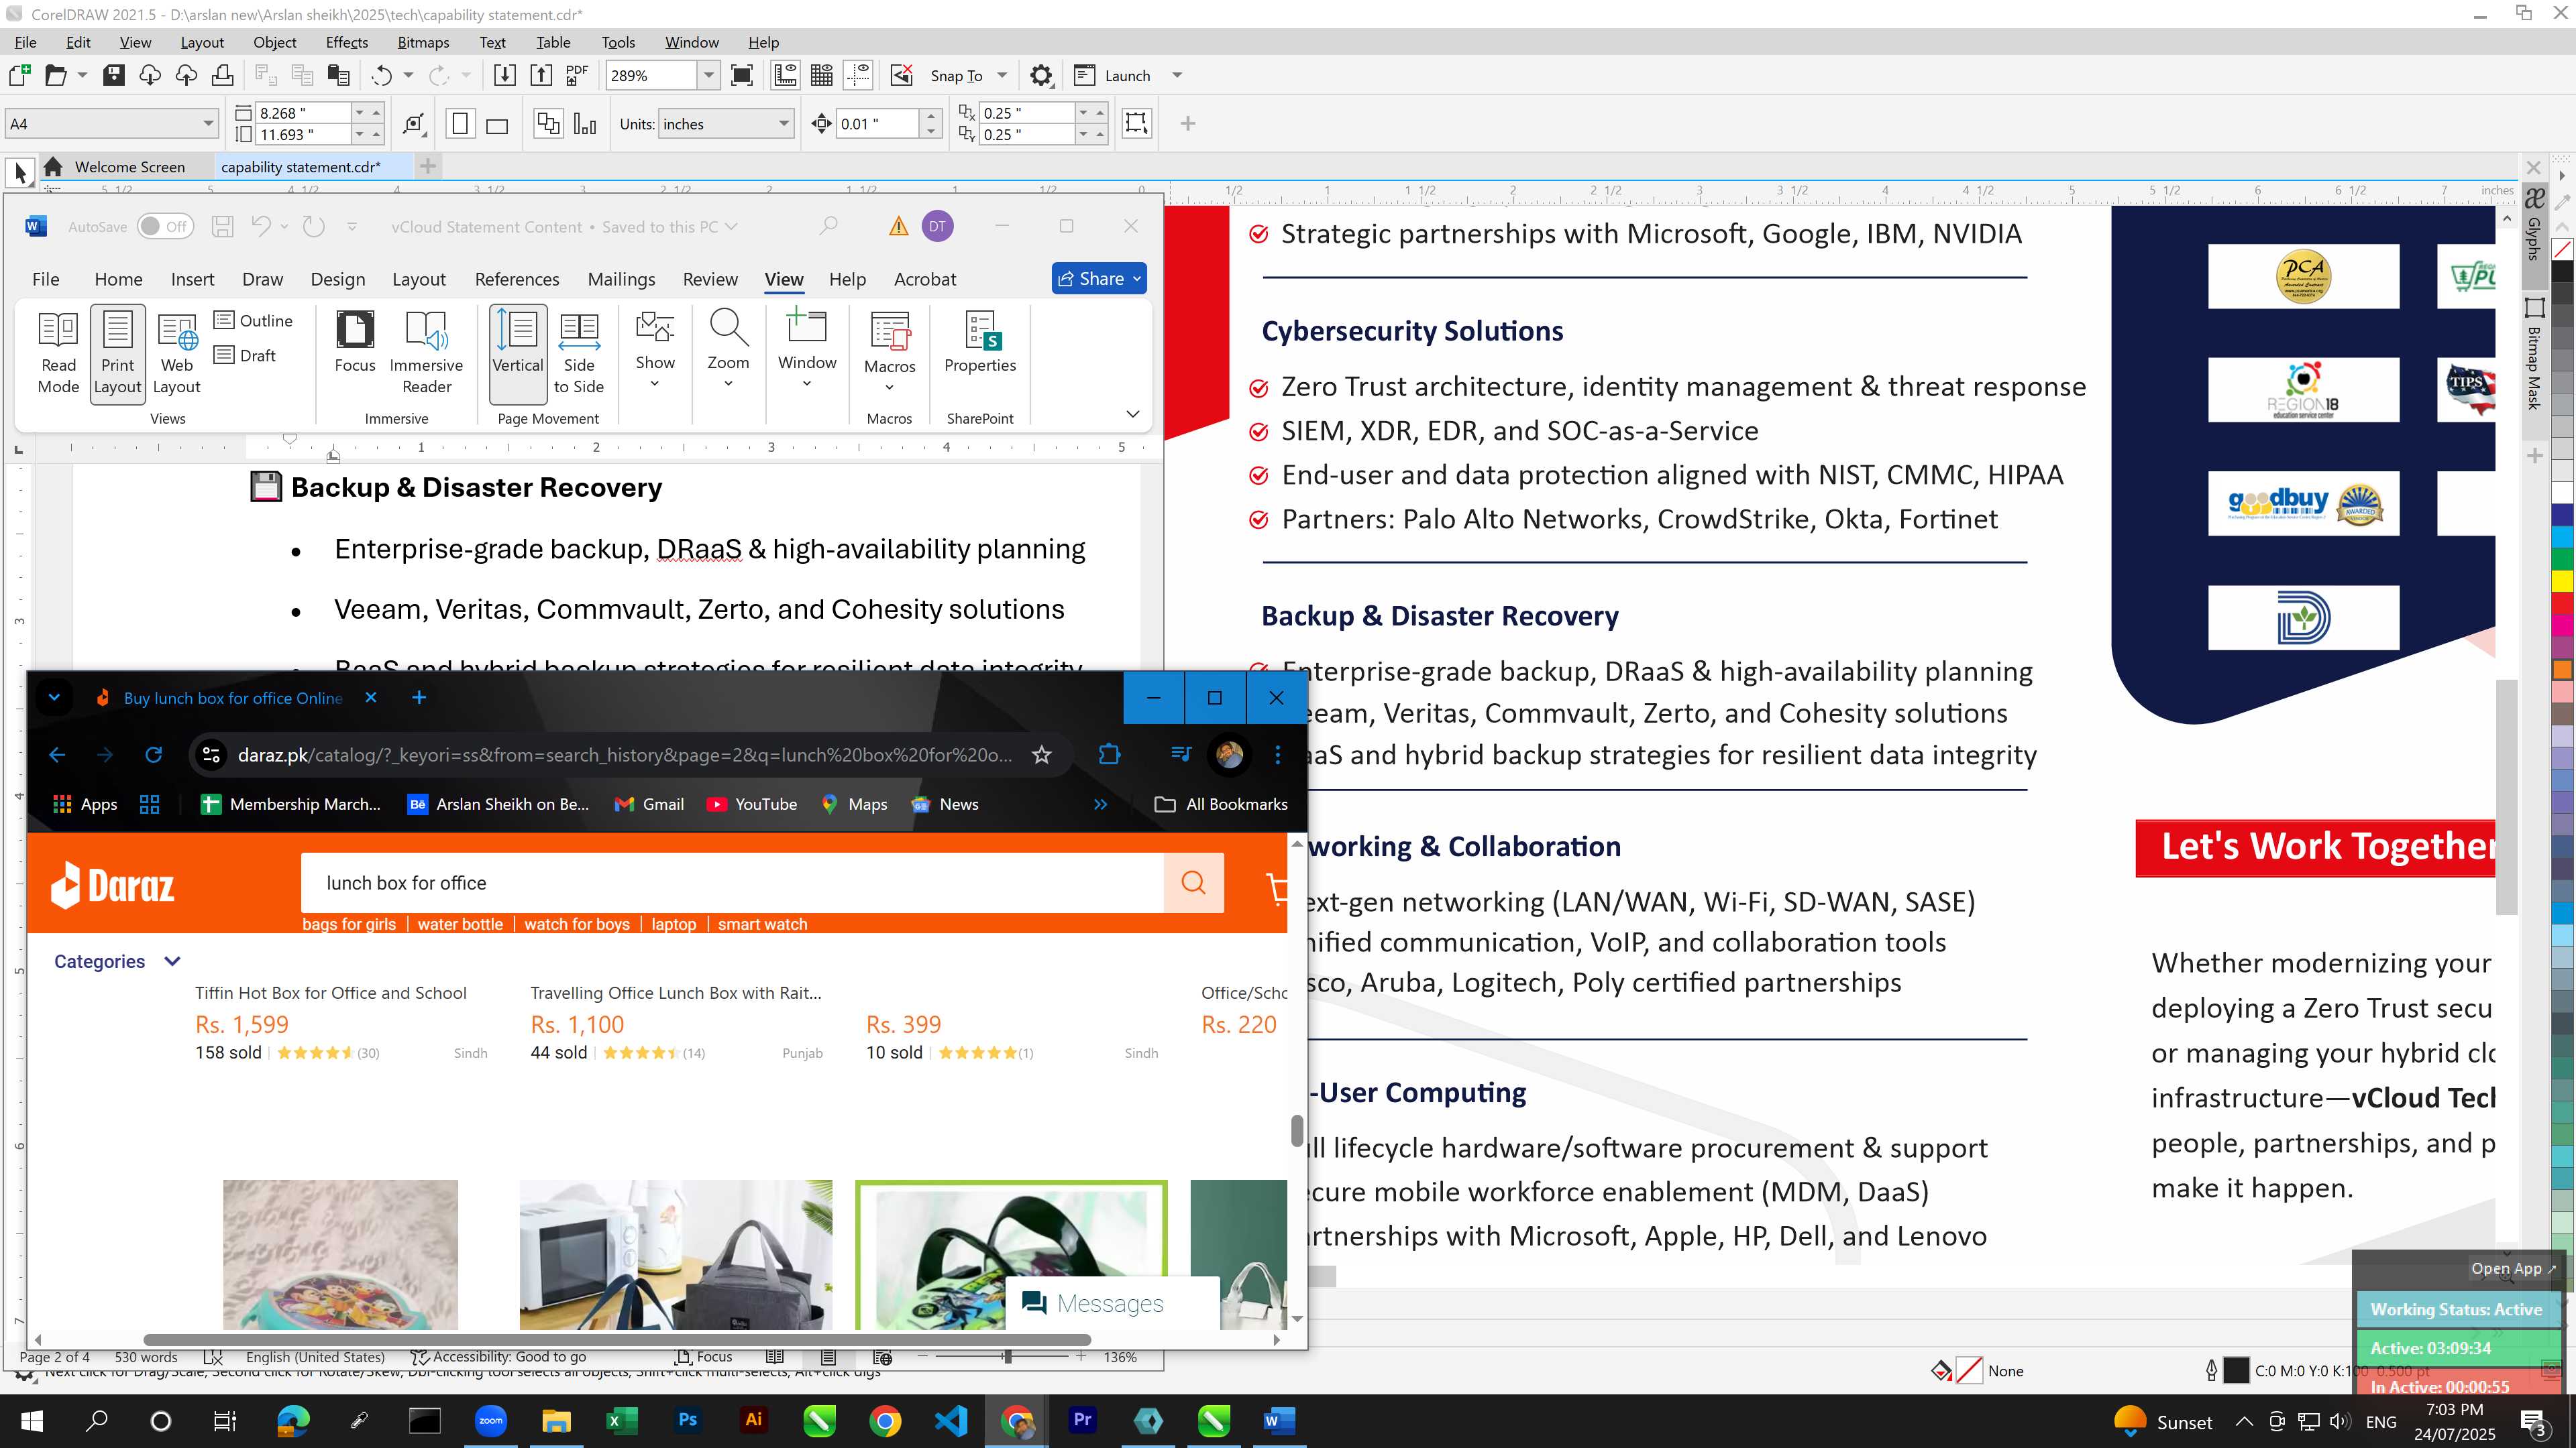Image resolution: width=2576 pixels, height=1448 pixels.
Task: Choose Side to Side page movement
Action: coord(579,353)
